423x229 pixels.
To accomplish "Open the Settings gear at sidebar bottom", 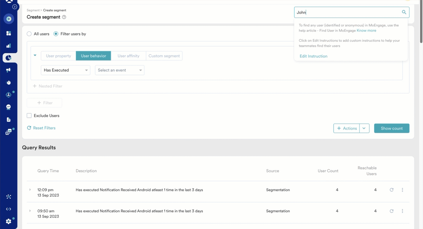I will point(8,221).
